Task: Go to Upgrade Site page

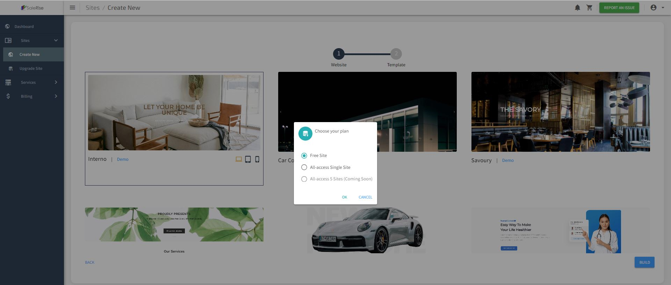Action: click(33, 68)
